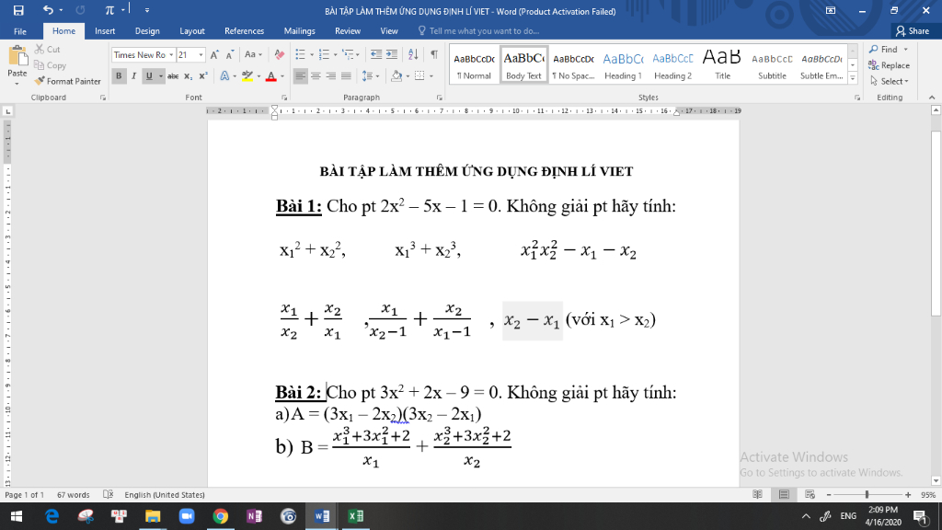Toggle Bold formatting
Screen dimensions: 942x530
(119, 76)
